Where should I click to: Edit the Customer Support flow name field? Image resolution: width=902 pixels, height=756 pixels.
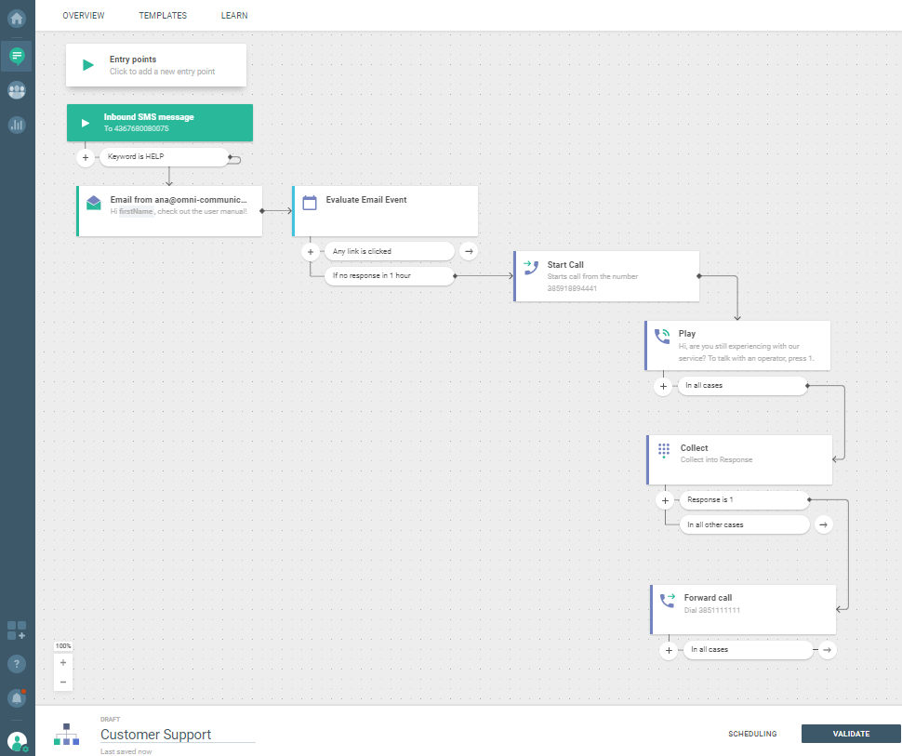click(177, 735)
